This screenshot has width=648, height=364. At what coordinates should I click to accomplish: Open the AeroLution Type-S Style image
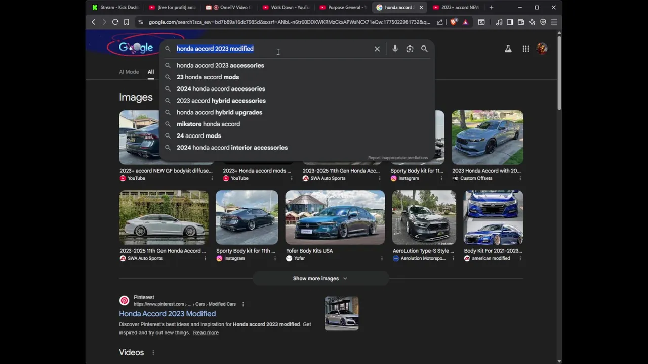point(424,217)
